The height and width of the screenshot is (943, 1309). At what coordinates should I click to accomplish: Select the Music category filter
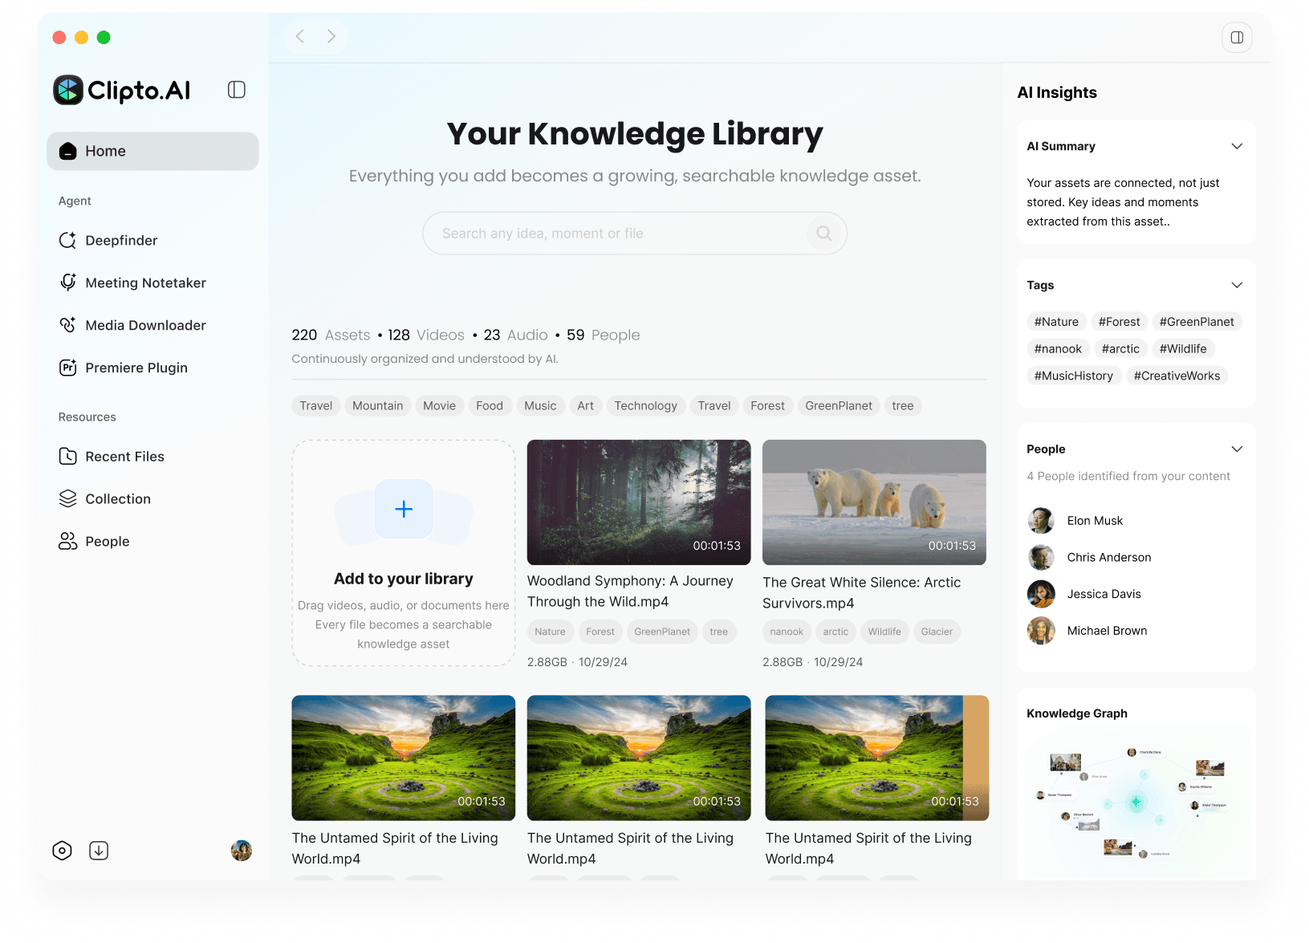coord(540,405)
